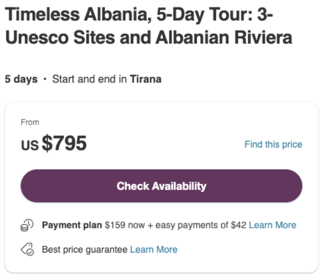Image resolution: width=321 pixels, height=275 pixels.
Task: Click the Timeless Albania tour title
Action: 149,26
